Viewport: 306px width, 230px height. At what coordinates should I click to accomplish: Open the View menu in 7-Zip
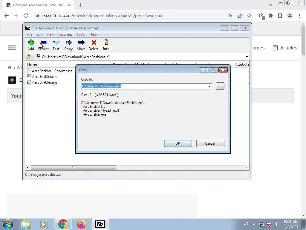(x=50, y=34)
